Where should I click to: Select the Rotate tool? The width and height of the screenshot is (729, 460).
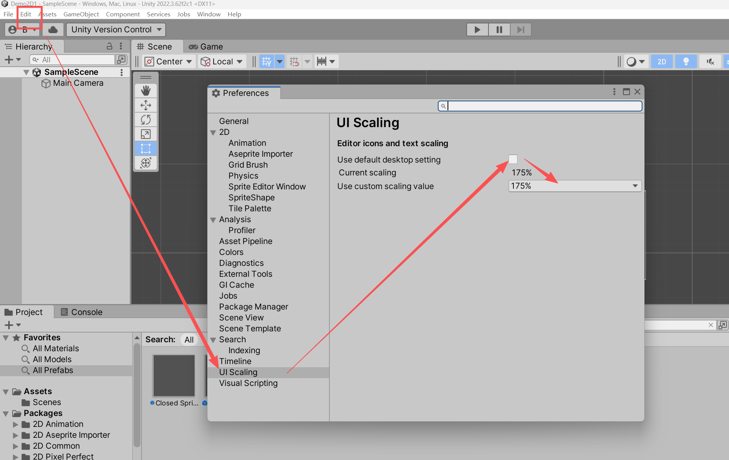pos(146,119)
